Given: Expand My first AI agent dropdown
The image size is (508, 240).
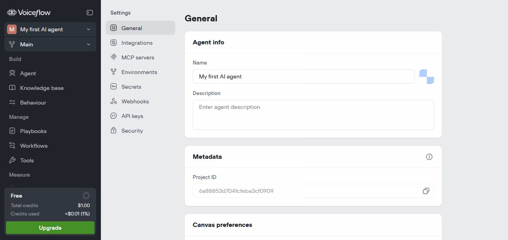Looking at the screenshot, I should pyautogui.click(x=89, y=29).
